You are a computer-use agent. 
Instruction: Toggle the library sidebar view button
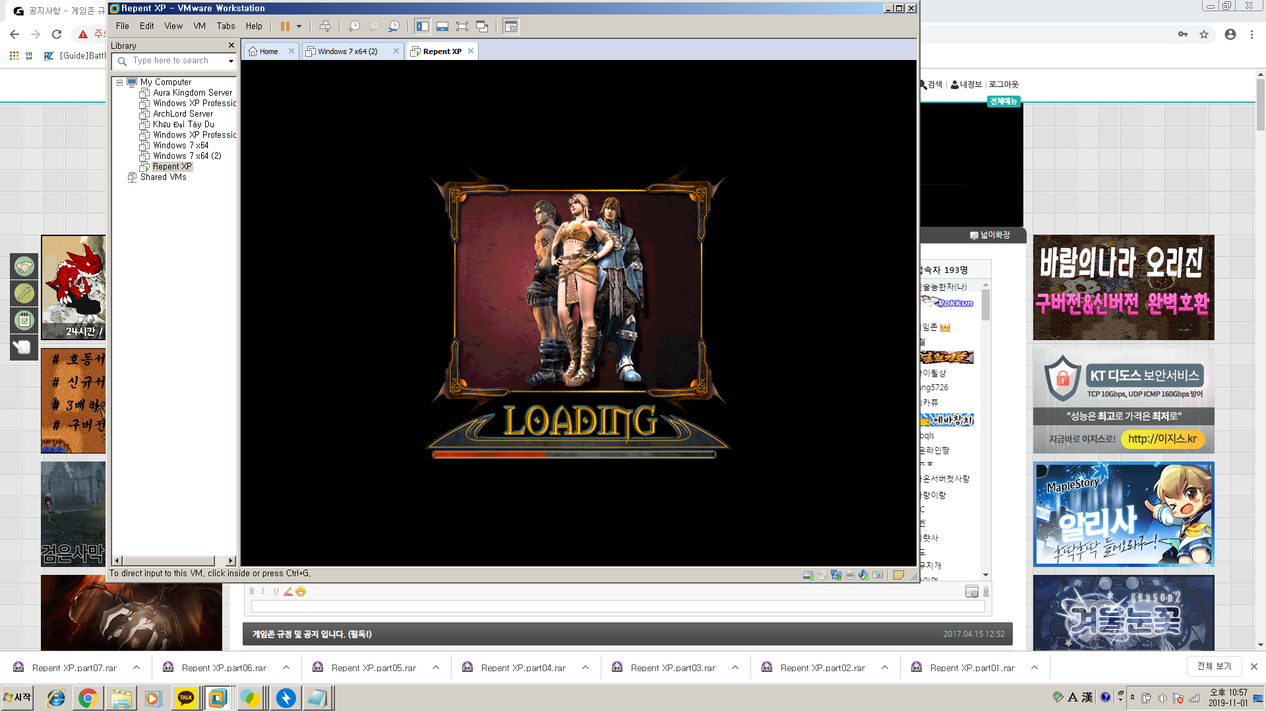423,26
